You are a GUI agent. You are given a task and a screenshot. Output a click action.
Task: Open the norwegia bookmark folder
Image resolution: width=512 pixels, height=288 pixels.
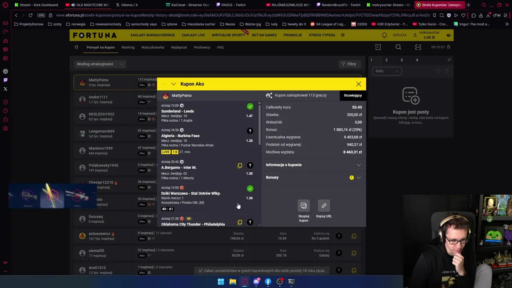(76, 24)
